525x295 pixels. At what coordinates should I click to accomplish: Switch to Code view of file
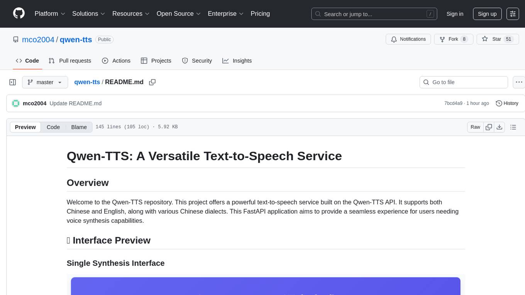[x=53, y=127]
